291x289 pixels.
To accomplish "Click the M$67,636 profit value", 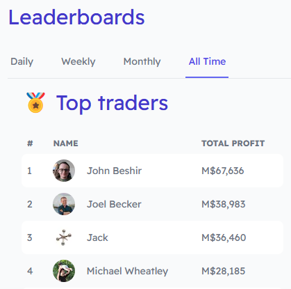I will click(223, 171).
